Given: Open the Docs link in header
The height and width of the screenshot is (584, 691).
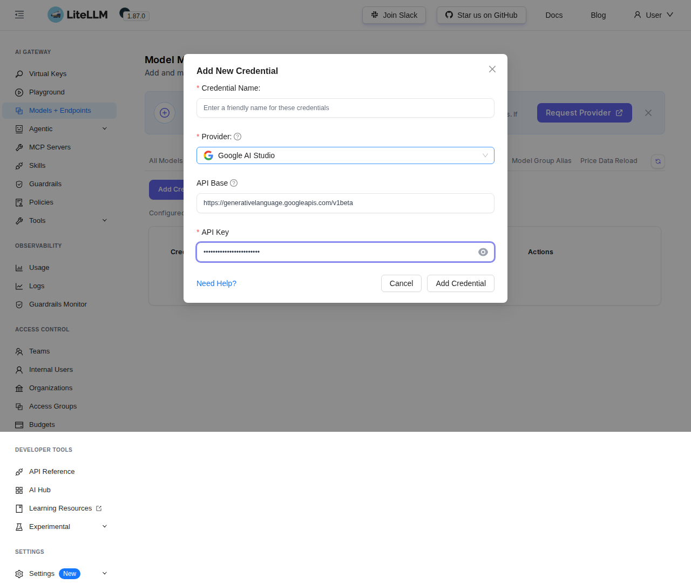Looking at the screenshot, I should coord(554,15).
